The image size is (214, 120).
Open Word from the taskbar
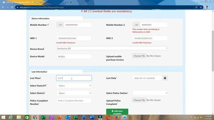tap(92, 117)
